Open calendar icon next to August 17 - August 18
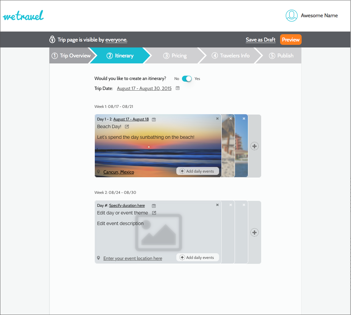Viewport: 351px width, 315px height. [x=154, y=119]
